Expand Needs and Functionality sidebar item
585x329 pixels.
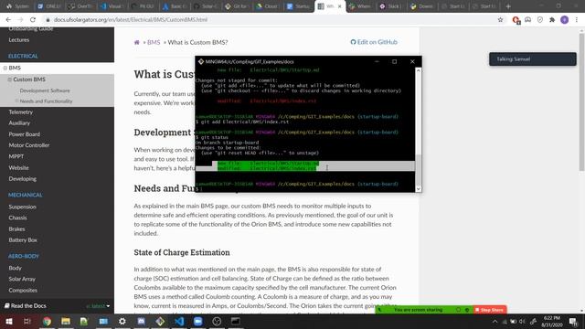click(16, 101)
